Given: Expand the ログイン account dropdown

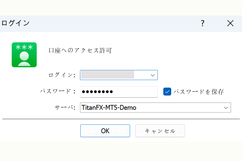Looking at the screenshot, I should pos(152,75).
